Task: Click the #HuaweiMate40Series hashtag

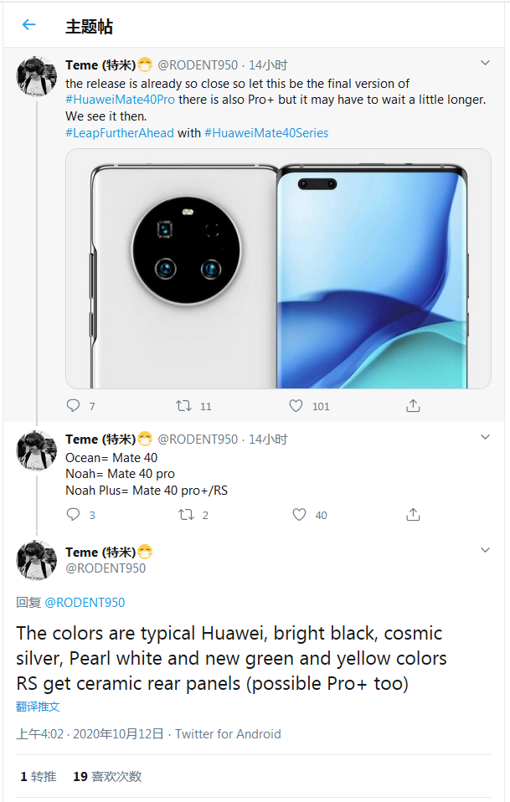Action: click(266, 132)
